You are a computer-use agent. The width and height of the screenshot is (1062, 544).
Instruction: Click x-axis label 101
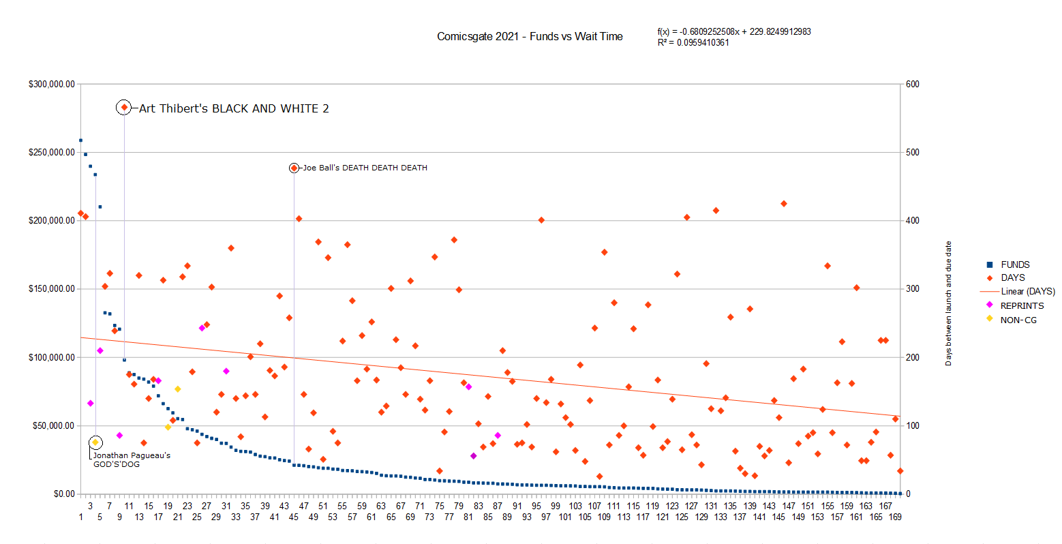(x=565, y=517)
